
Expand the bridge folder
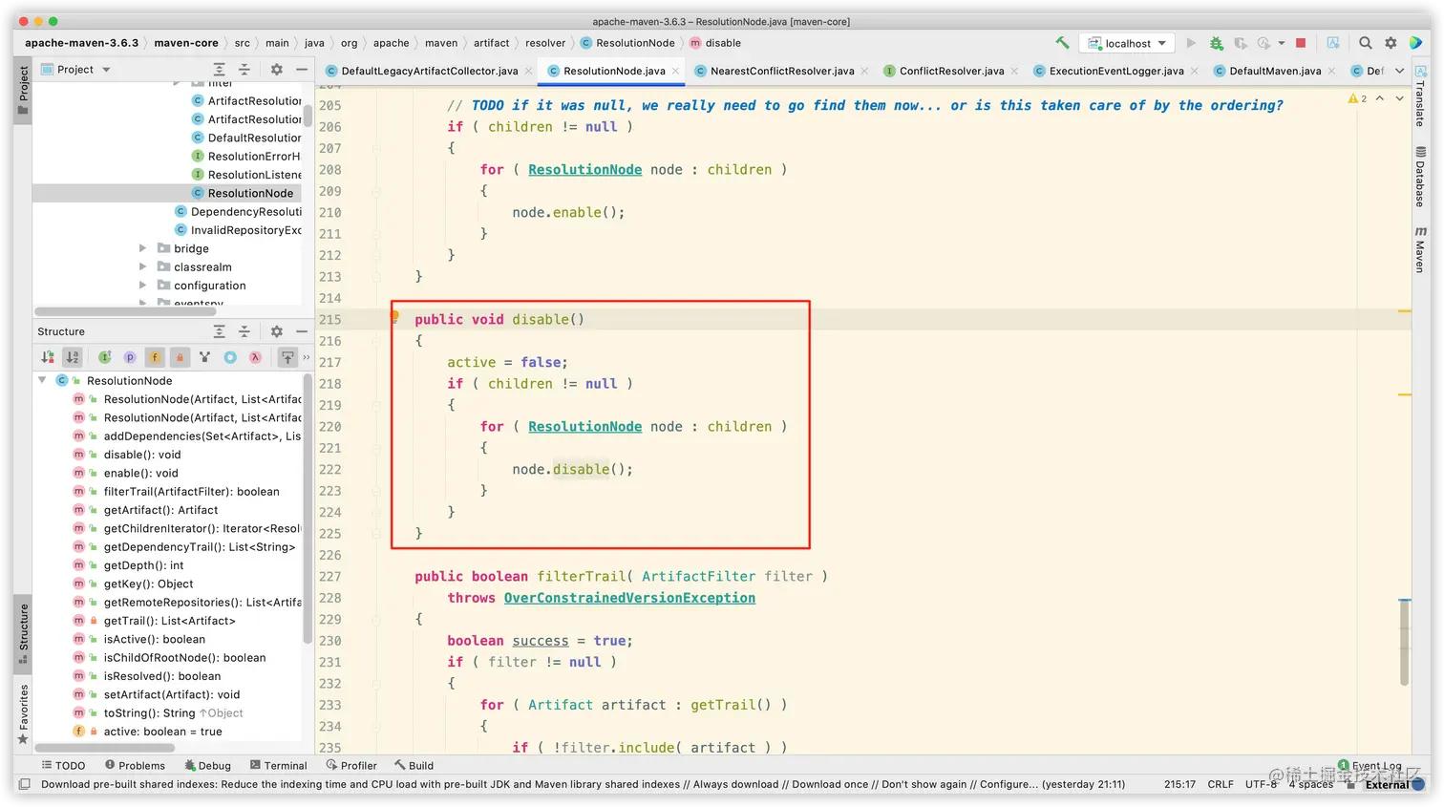(x=143, y=248)
